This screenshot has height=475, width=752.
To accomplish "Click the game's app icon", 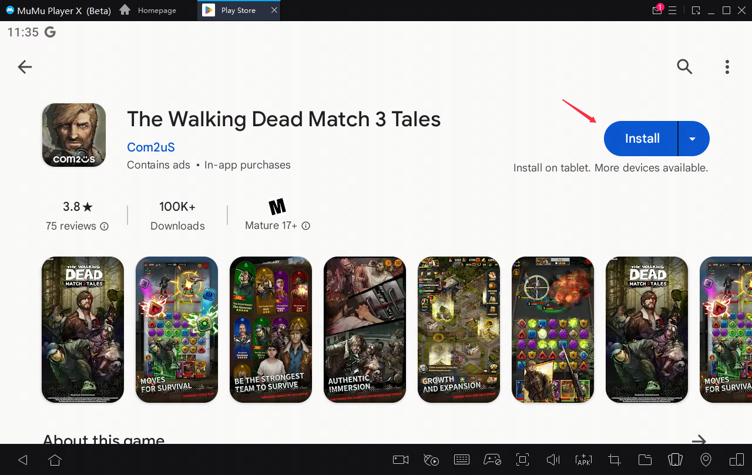I will tap(74, 135).
